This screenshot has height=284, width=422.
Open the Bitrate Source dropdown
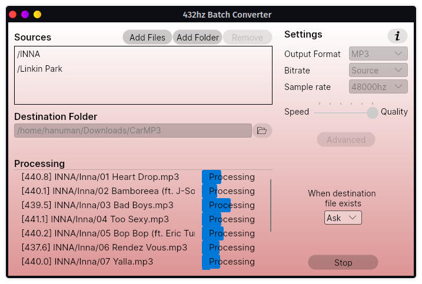(x=378, y=70)
